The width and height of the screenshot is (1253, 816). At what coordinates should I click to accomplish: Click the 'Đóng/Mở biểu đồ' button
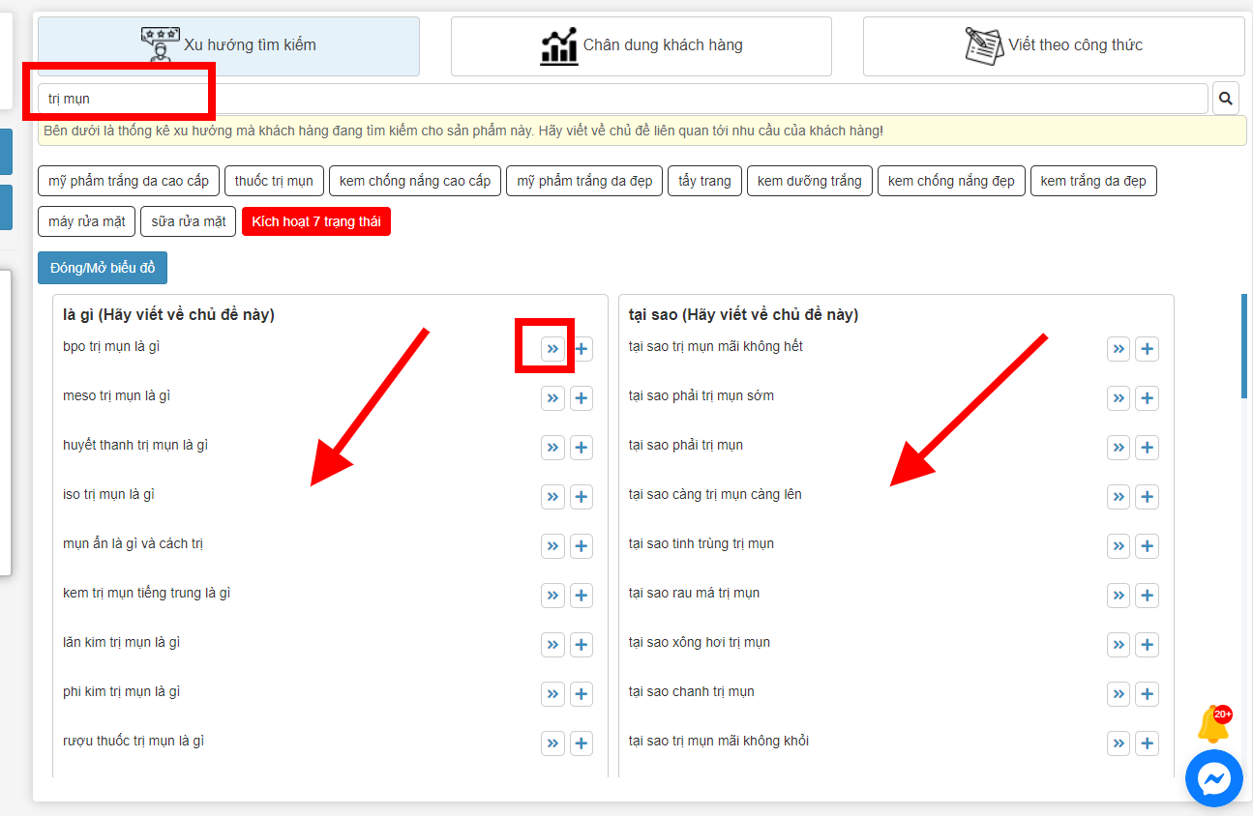coord(103,268)
